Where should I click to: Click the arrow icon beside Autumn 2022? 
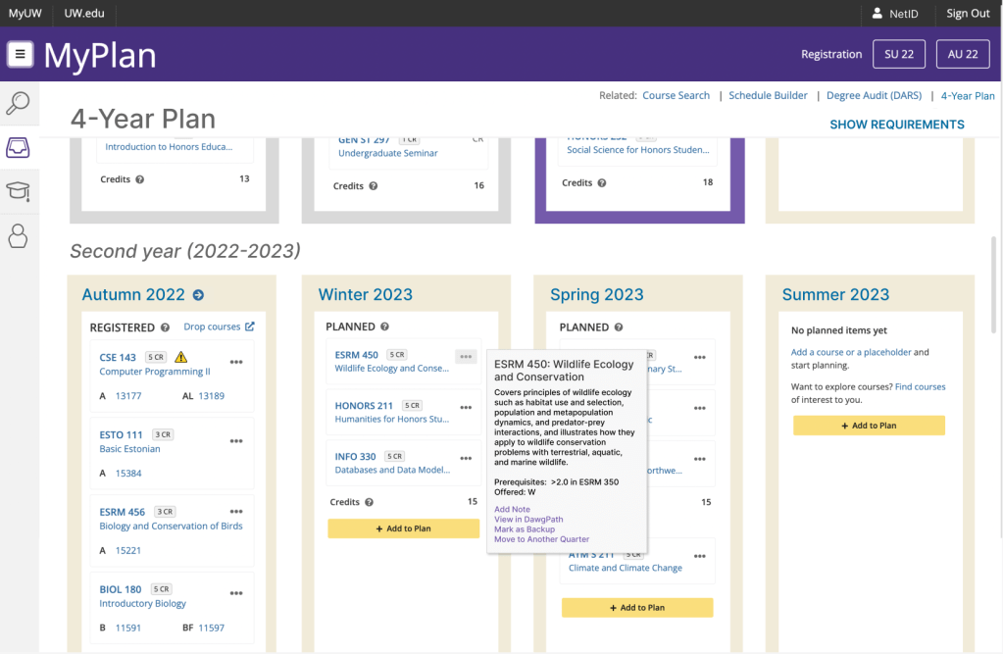coord(199,295)
